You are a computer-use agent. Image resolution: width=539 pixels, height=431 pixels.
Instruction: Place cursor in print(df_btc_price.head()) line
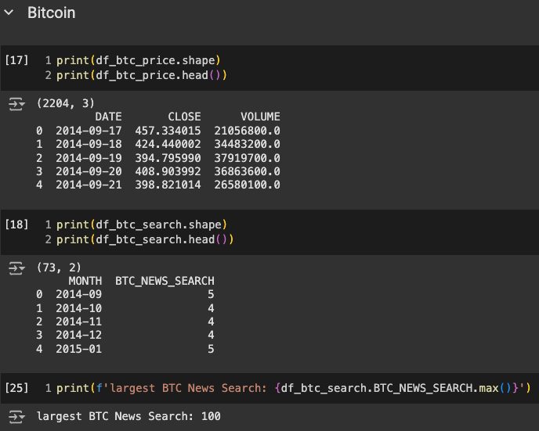[x=142, y=75]
